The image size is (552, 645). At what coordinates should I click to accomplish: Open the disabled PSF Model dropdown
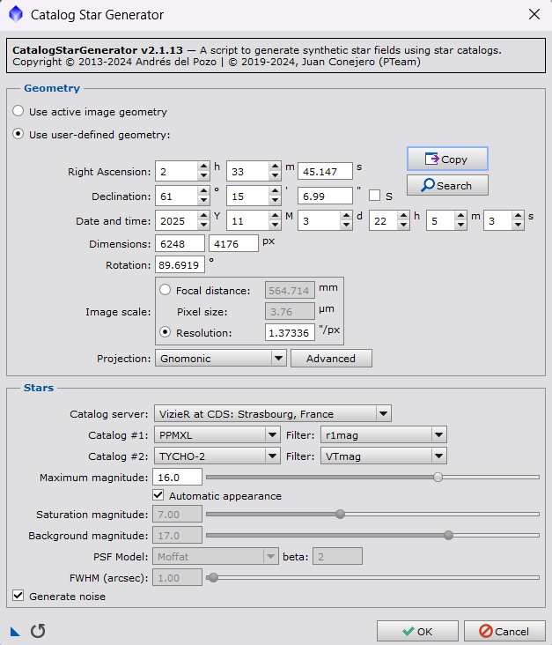(x=216, y=557)
